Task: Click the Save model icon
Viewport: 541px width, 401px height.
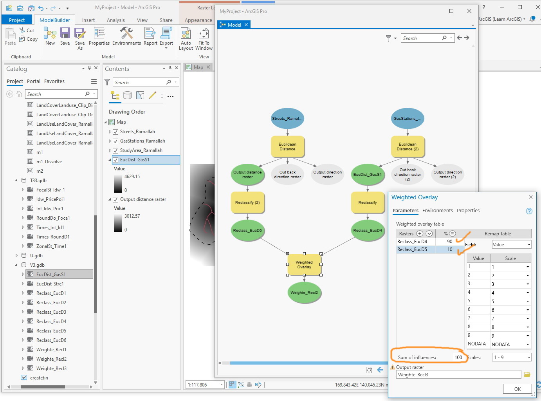Action: click(65, 33)
